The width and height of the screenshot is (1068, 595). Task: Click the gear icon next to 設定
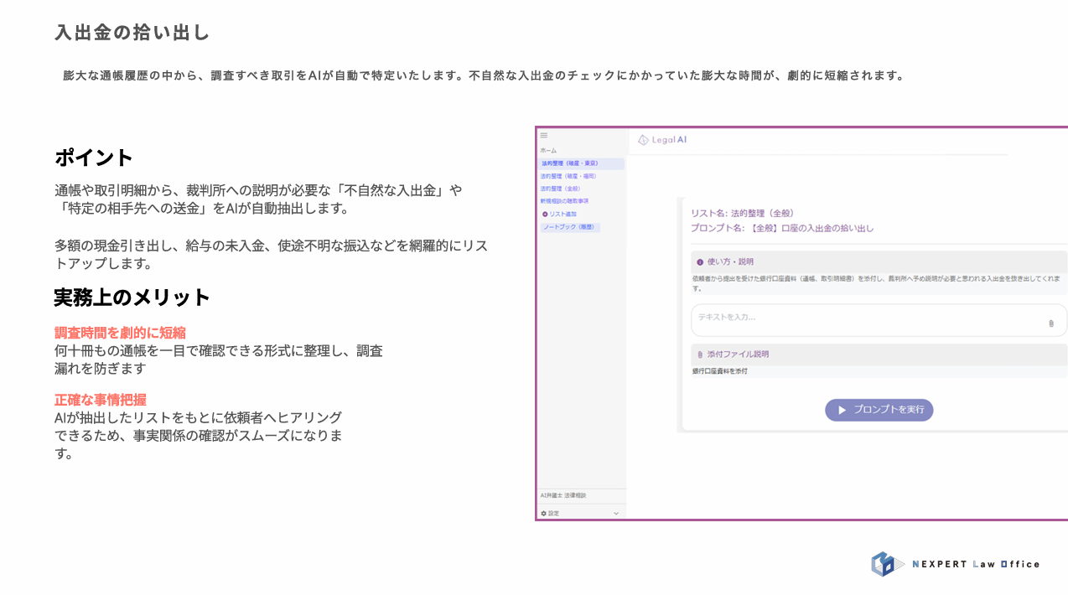pyautogui.click(x=542, y=512)
